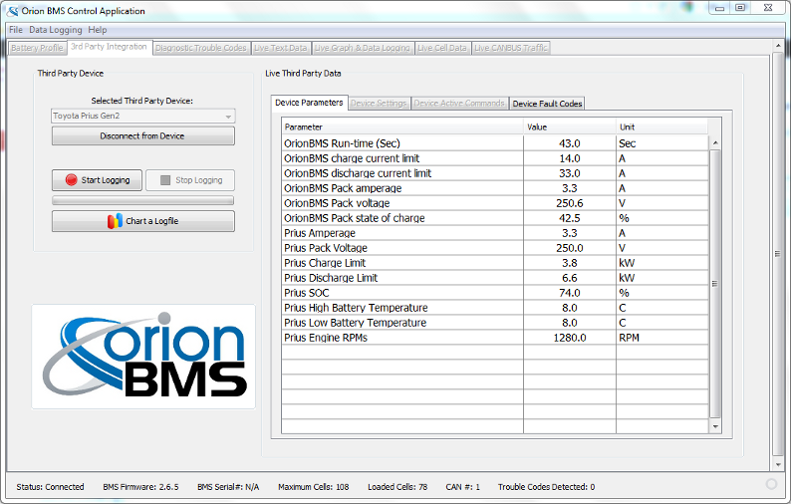Click the BMS Serial#: N/A status entry

point(228,487)
